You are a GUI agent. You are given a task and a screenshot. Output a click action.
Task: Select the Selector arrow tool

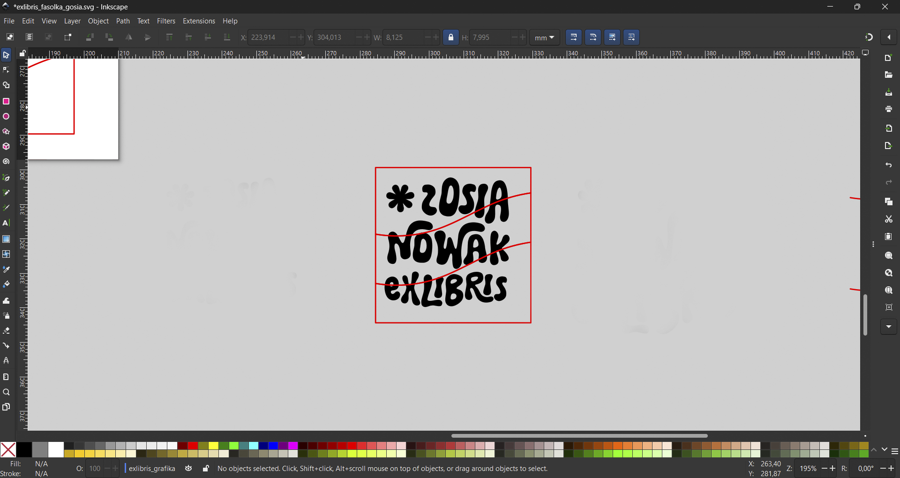6,55
